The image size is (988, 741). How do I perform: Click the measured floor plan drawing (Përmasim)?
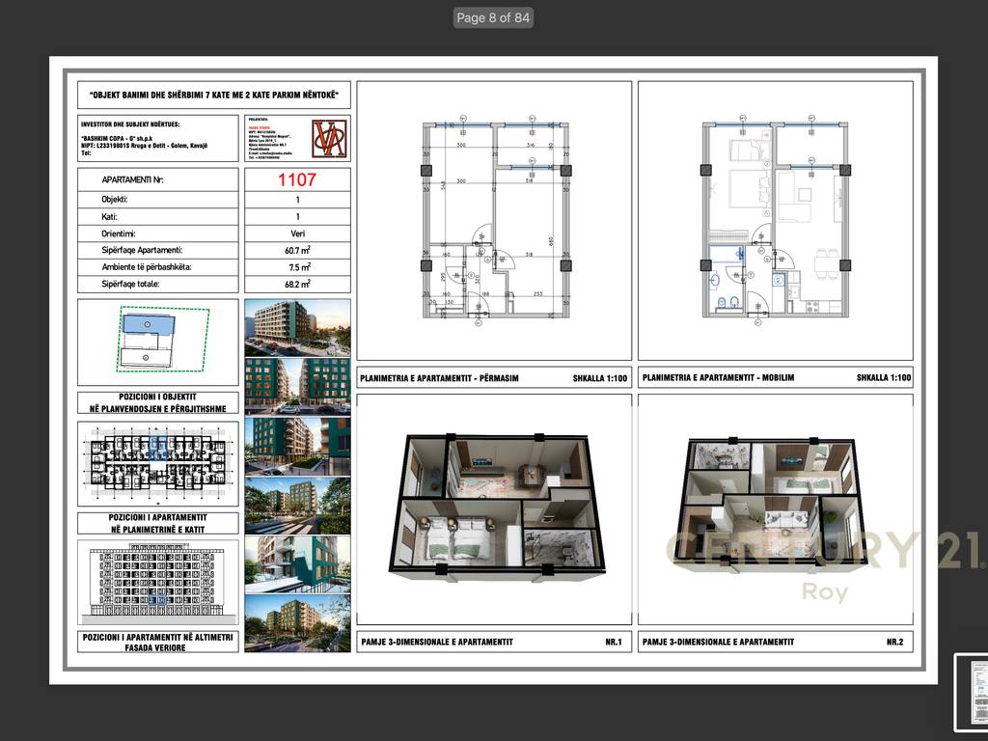[x=495, y=221]
